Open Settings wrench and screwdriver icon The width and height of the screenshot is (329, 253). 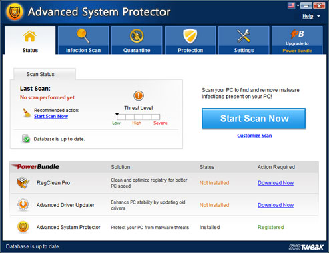[x=244, y=36]
